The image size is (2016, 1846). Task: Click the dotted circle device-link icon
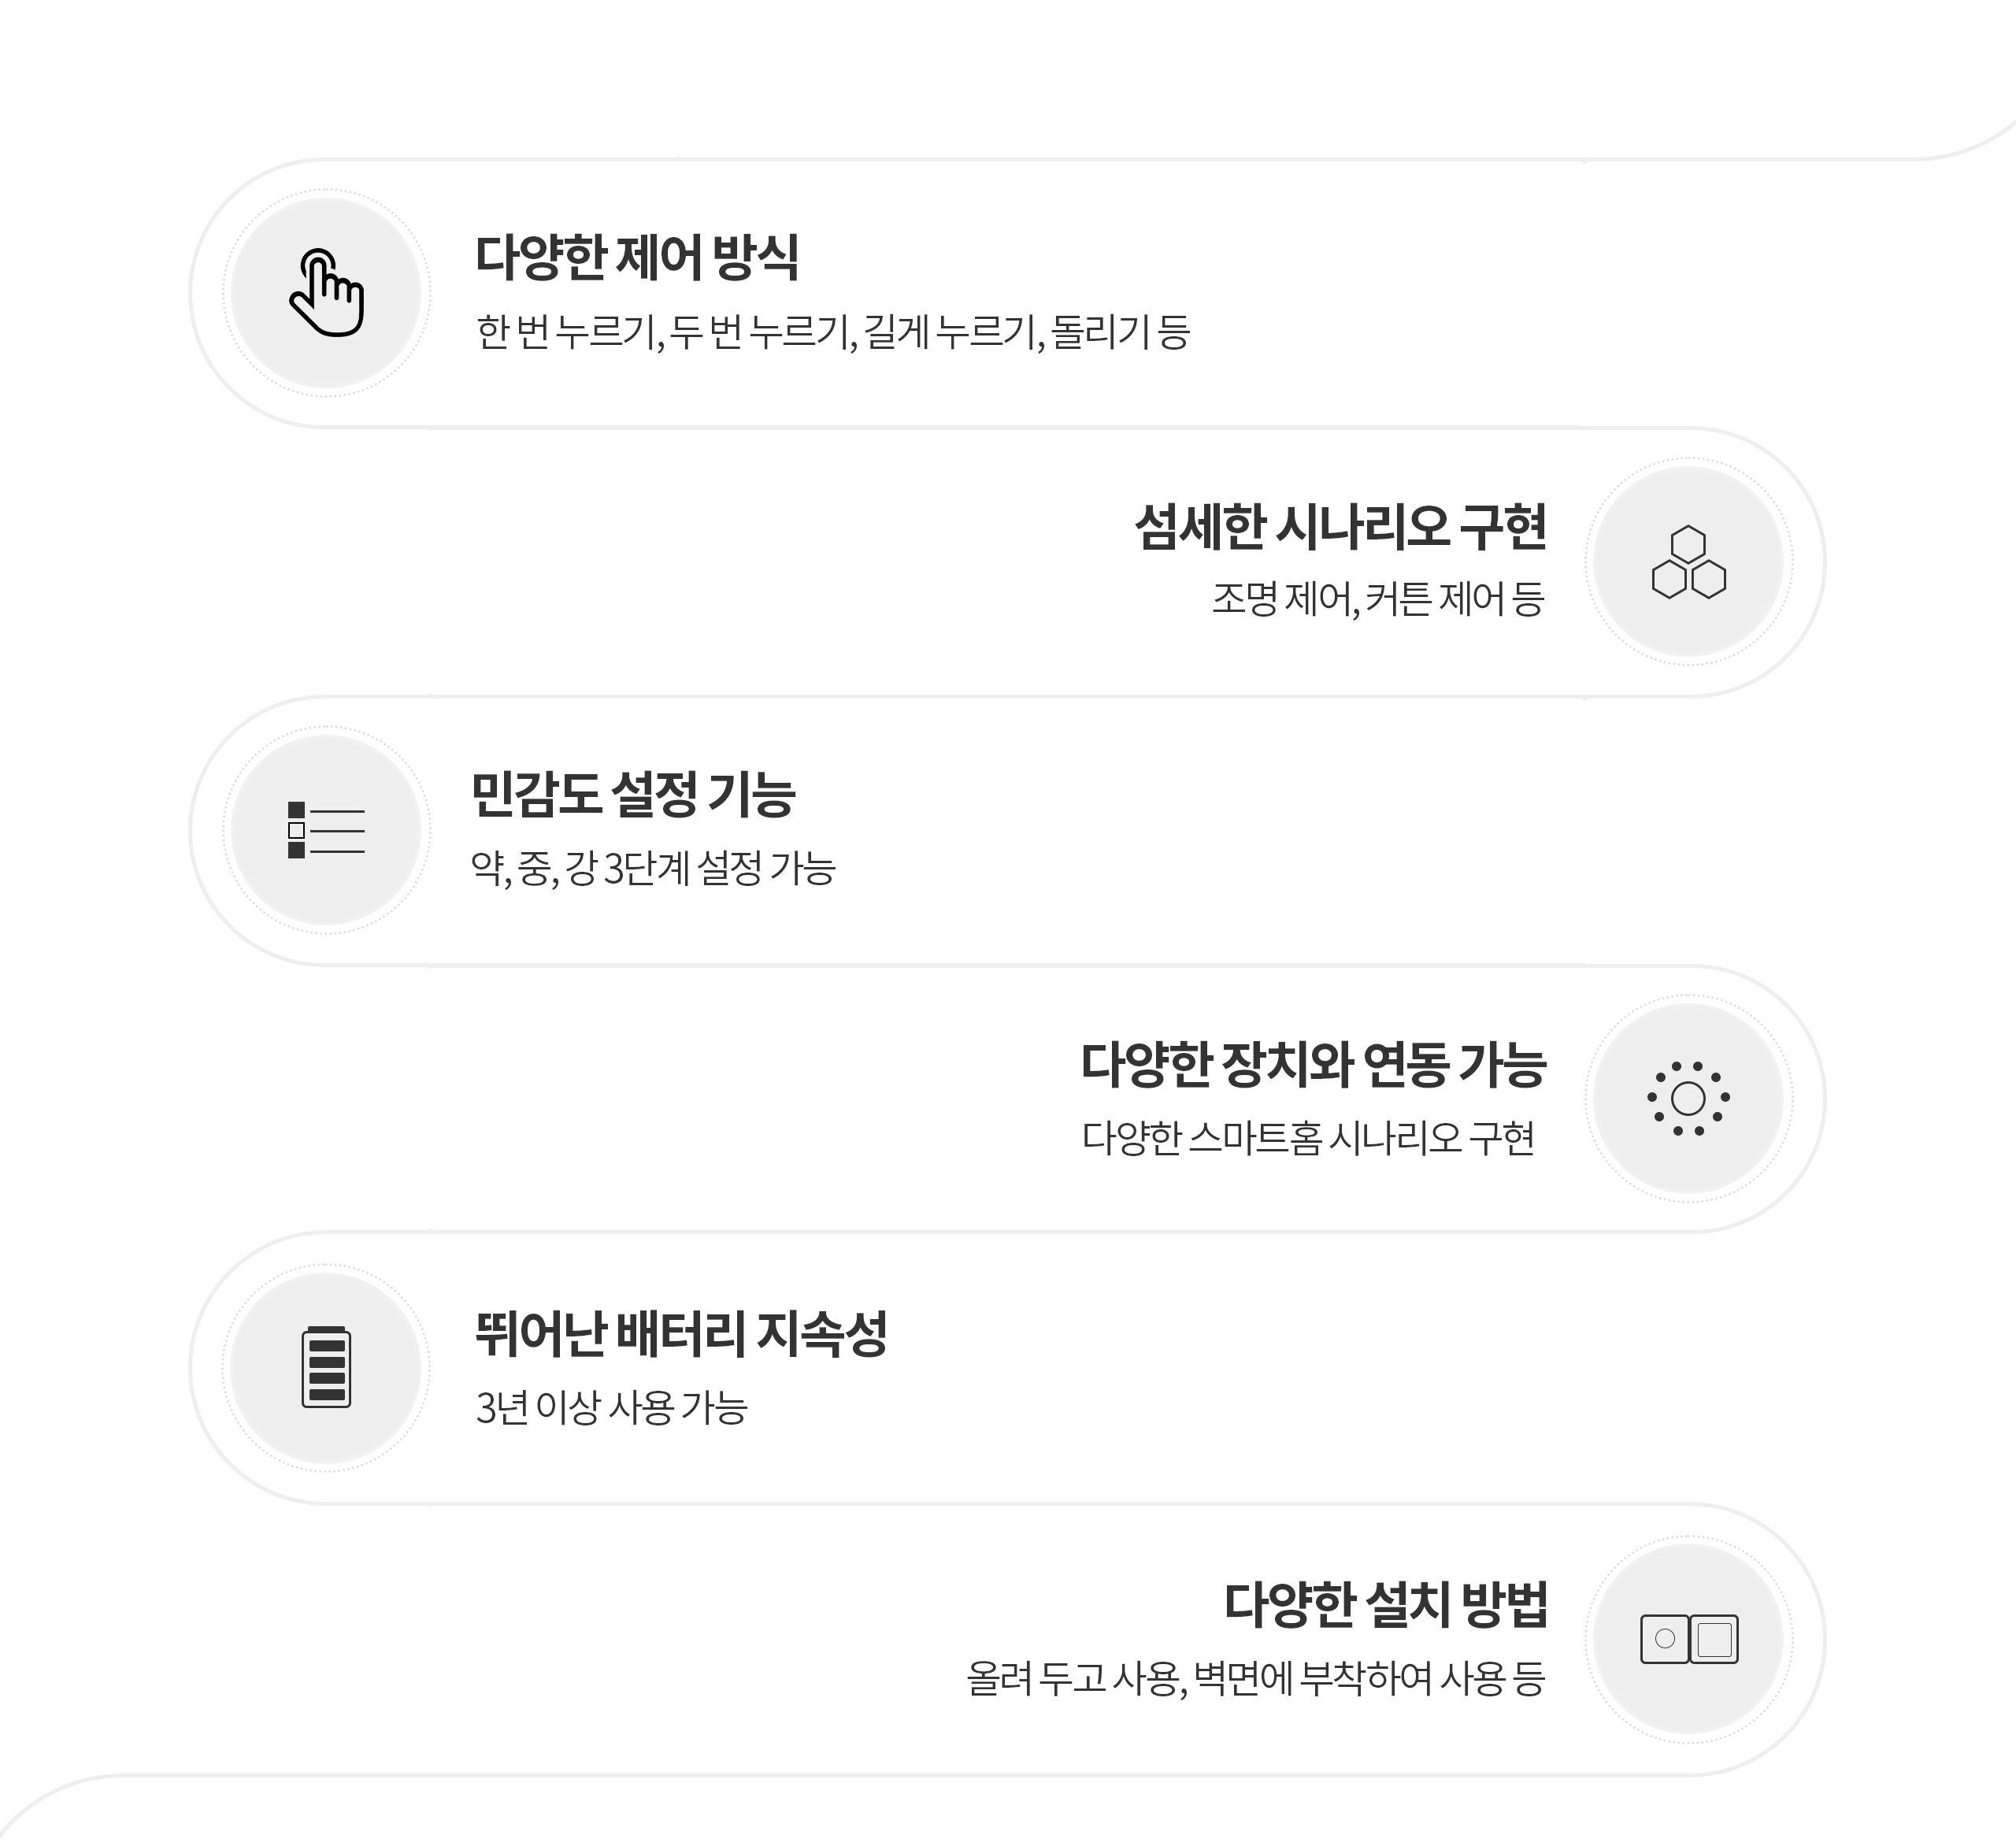[x=1688, y=1098]
